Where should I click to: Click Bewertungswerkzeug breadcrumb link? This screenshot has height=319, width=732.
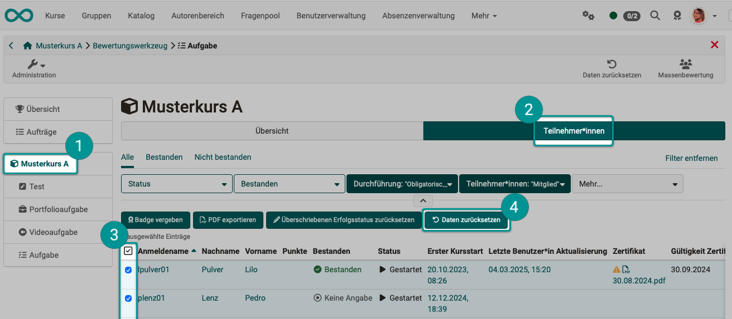pyautogui.click(x=130, y=46)
